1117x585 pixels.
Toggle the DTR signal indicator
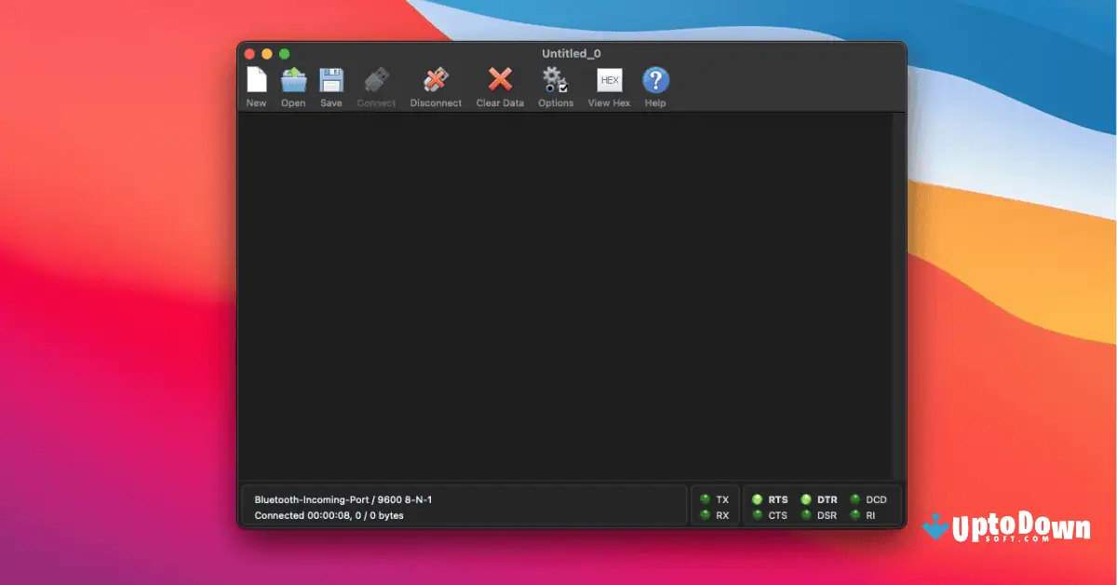click(808, 499)
